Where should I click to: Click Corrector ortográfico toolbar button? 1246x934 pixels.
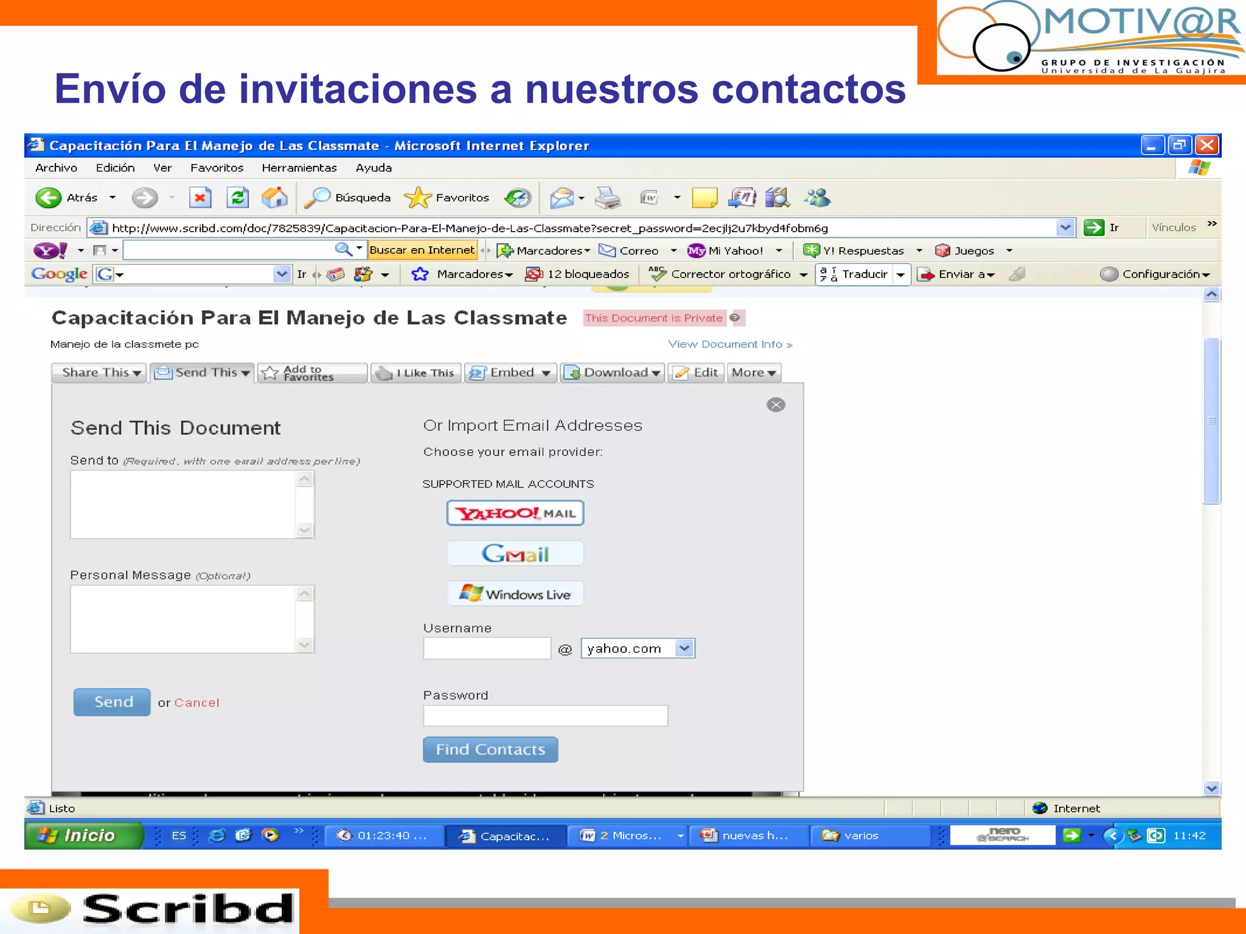pyautogui.click(x=721, y=274)
